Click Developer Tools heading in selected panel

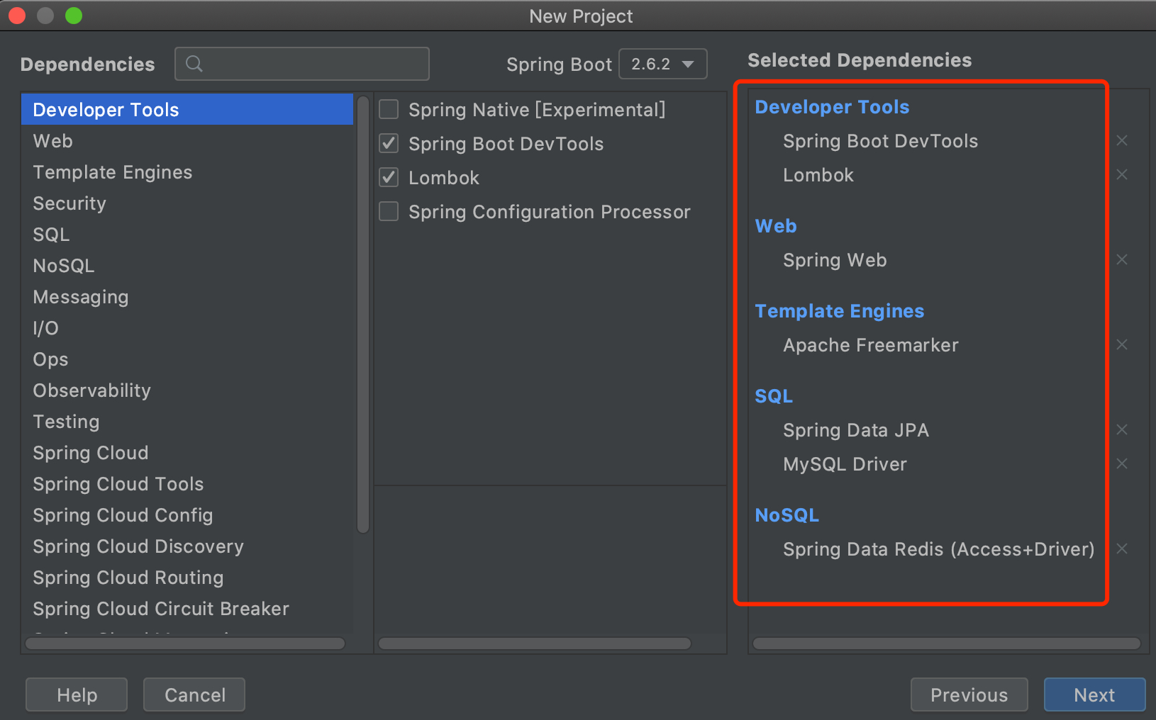(x=832, y=107)
